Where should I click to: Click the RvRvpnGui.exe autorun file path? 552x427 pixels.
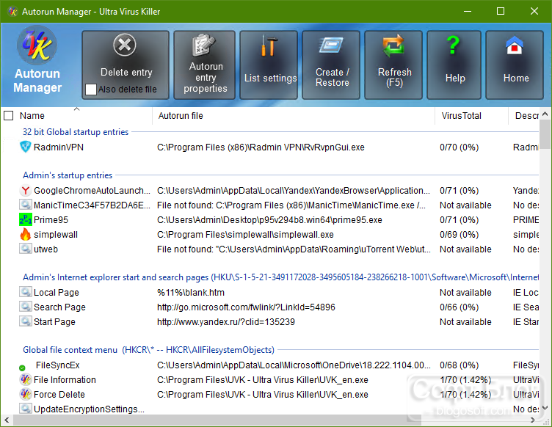pyautogui.click(x=261, y=147)
